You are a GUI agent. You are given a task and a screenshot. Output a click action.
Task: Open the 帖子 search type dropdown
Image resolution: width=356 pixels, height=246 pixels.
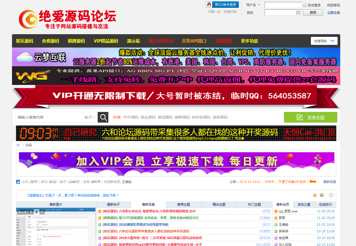(x=90, y=117)
